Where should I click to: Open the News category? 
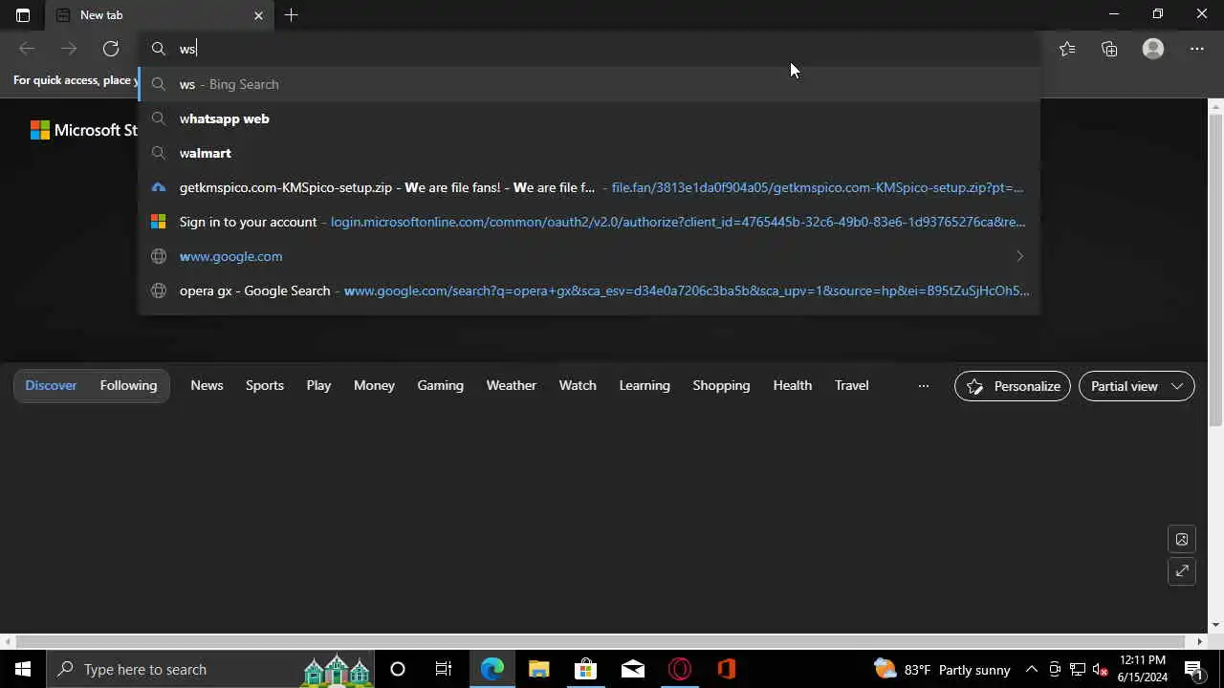point(207,385)
